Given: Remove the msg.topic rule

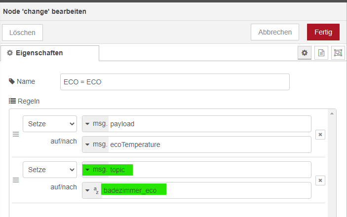Looking at the screenshot, I should click(320, 181).
